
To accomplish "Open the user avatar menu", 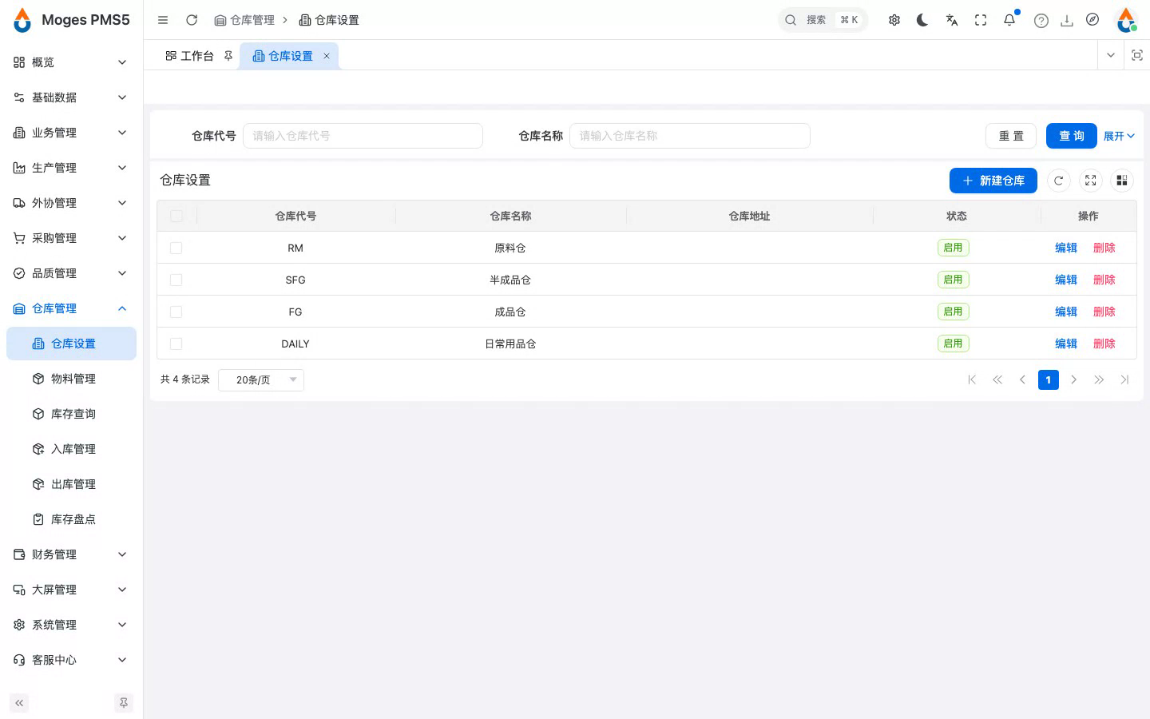I will (x=1126, y=20).
